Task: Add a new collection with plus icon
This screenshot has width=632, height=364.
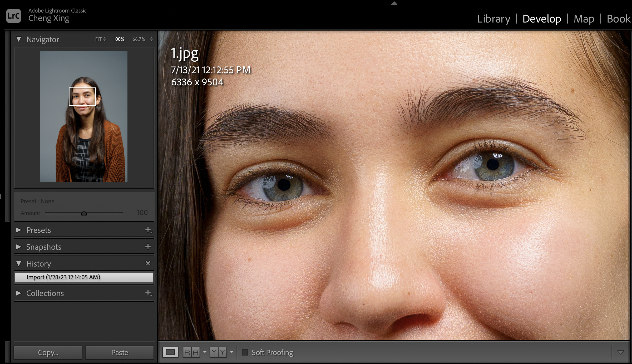Action: (x=148, y=293)
